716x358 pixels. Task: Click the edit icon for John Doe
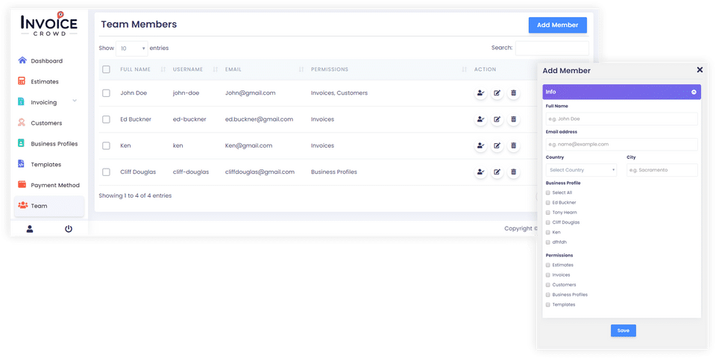pyautogui.click(x=497, y=93)
